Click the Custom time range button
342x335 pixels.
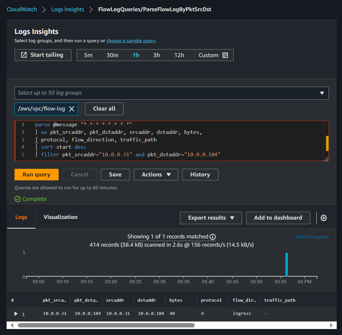point(214,55)
